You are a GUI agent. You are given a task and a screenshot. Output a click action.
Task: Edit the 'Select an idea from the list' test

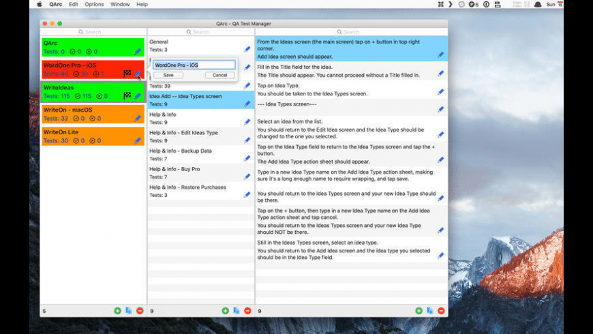tap(440, 135)
